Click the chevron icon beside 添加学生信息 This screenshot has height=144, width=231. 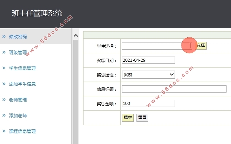click(4, 84)
